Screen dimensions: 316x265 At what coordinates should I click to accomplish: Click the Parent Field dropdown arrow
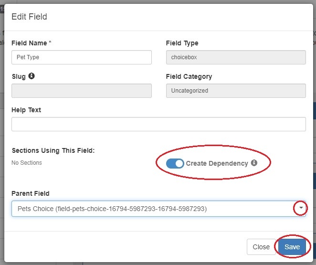(x=300, y=208)
